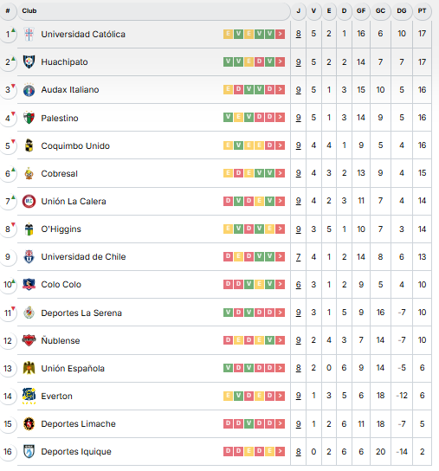
Task: Sort table by the GF column header
Action: (x=361, y=11)
